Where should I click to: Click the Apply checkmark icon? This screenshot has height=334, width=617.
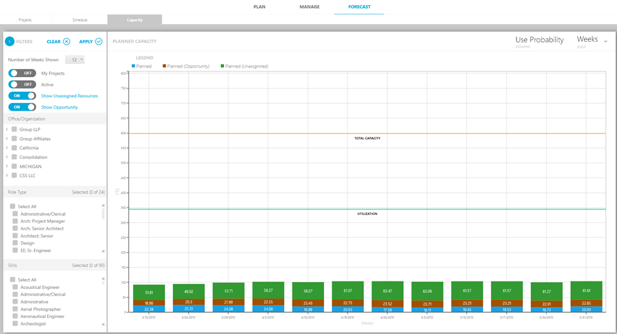[99, 42]
